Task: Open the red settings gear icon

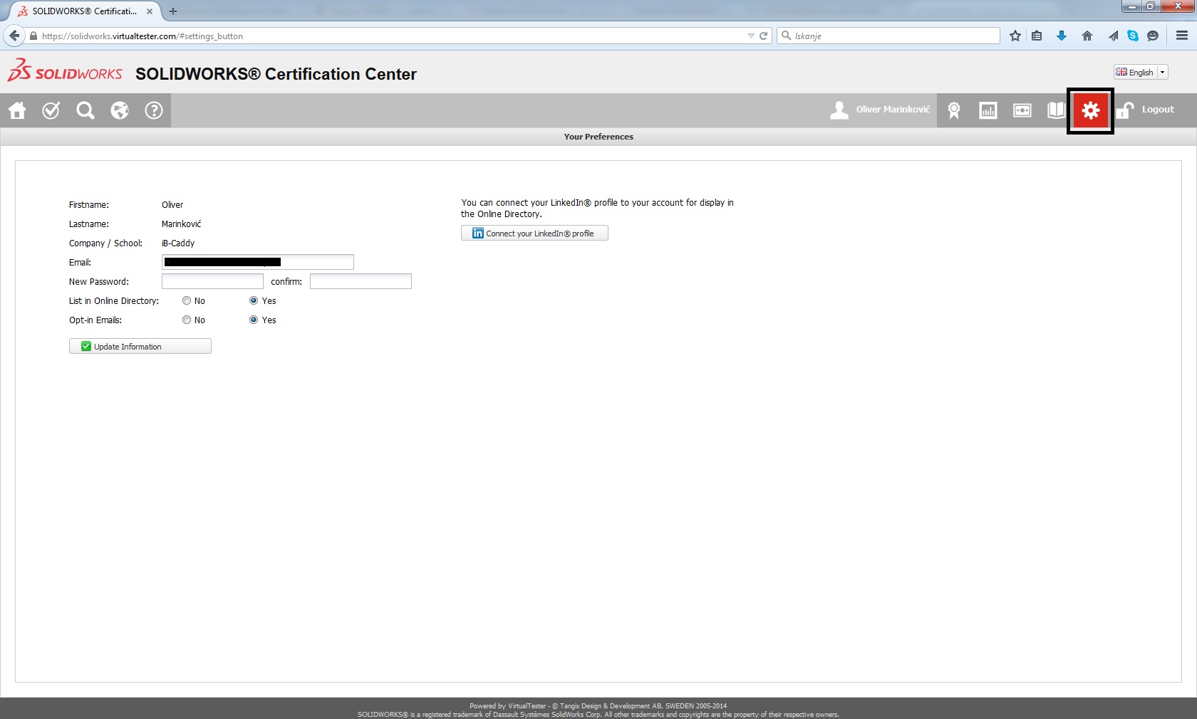Action: click(1090, 110)
